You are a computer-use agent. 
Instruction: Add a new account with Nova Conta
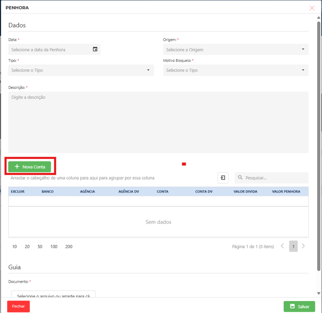(30, 167)
